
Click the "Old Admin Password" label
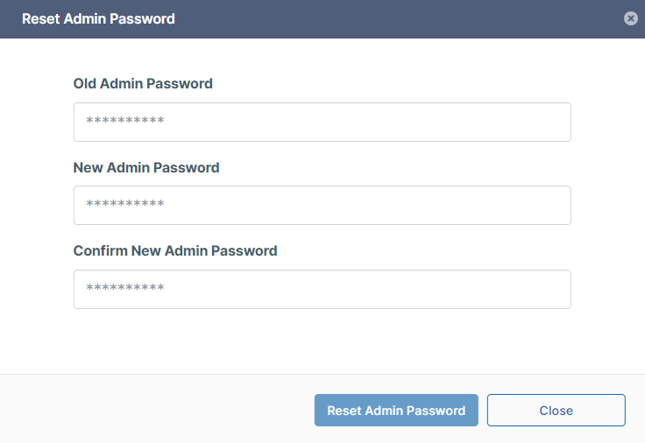click(x=143, y=84)
